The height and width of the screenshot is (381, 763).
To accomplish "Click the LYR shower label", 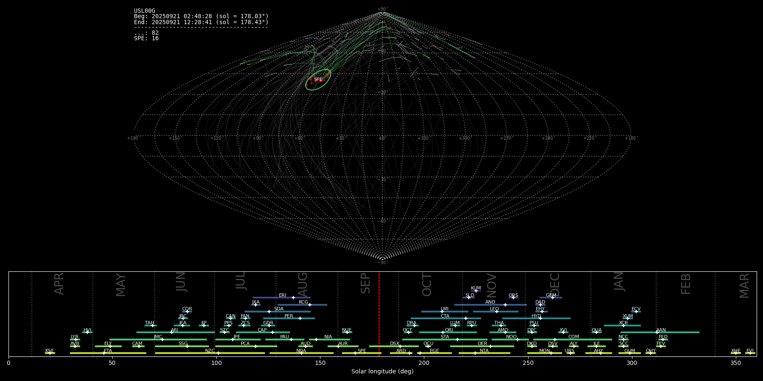I will [x=74, y=337].
